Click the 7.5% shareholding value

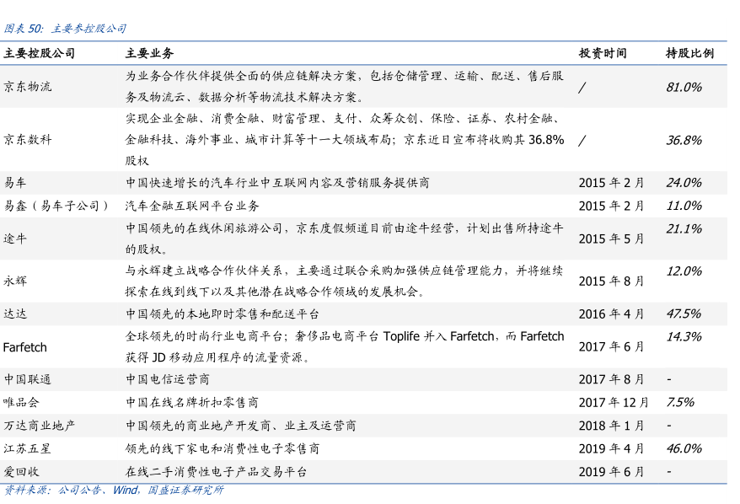pyautogui.click(x=680, y=403)
